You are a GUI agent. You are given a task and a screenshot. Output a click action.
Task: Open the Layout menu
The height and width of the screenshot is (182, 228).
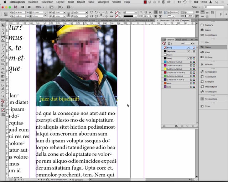(60, 2)
